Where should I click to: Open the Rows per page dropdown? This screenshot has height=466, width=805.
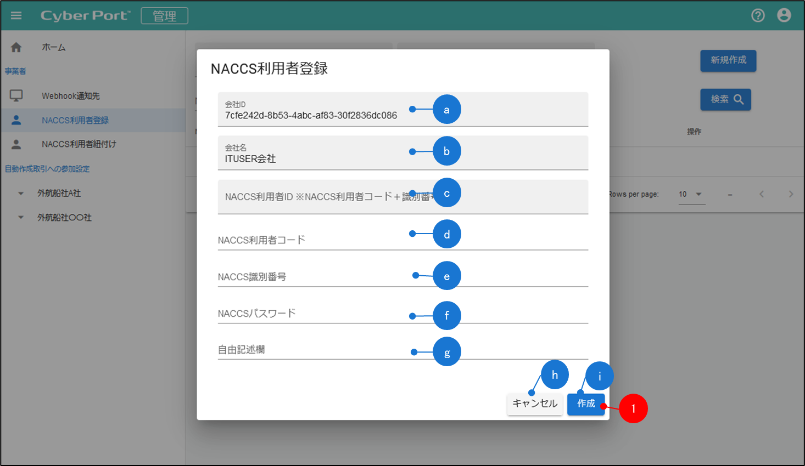tap(691, 194)
